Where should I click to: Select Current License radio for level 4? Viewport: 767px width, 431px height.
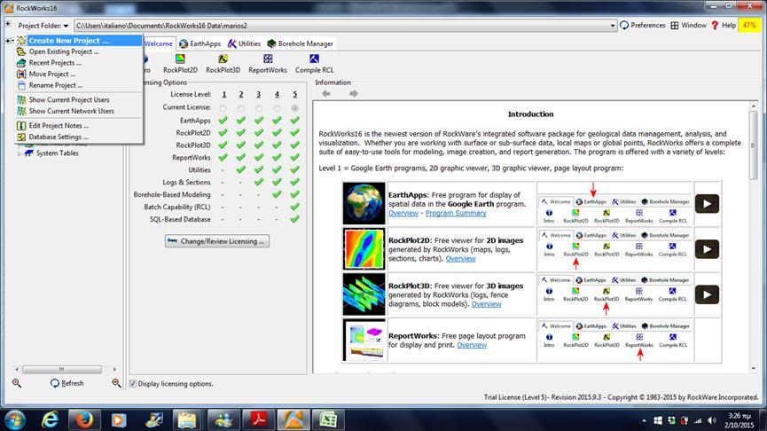(277, 107)
